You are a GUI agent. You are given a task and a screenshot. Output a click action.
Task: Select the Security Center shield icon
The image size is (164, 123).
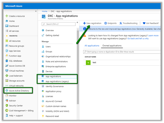coord(7,106)
